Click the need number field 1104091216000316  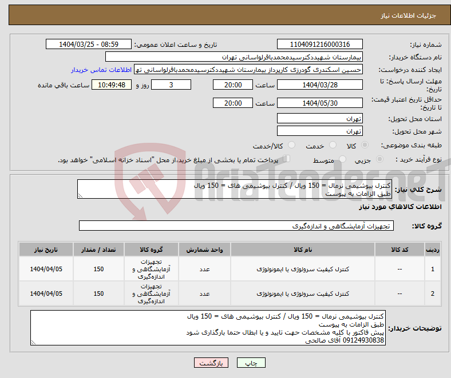pyautogui.click(x=319, y=44)
